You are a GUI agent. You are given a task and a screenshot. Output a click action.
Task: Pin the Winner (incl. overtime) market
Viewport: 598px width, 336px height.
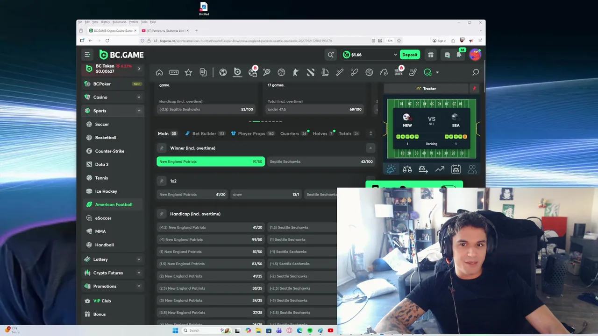pos(162,148)
